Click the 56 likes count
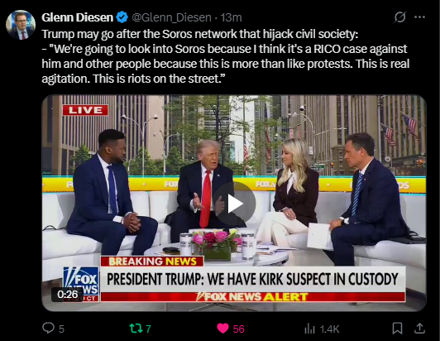This screenshot has height=341, width=440. pyautogui.click(x=238, y=329)
